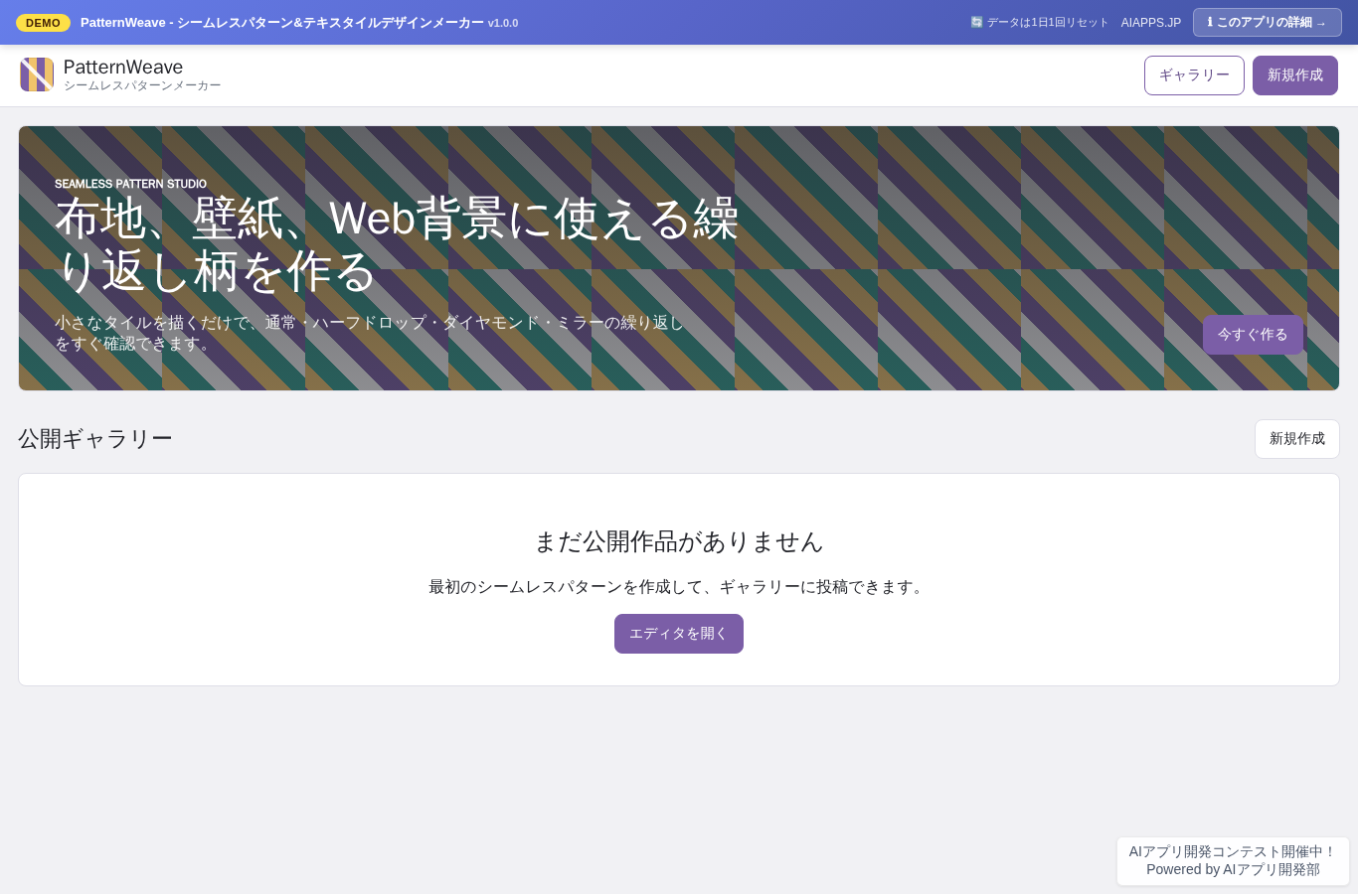Click the SEAMLESS PATTERN STUDIO label

tap(130, 184)
